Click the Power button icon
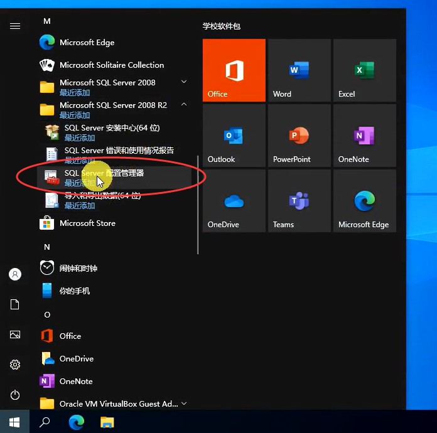 [15, 395]
